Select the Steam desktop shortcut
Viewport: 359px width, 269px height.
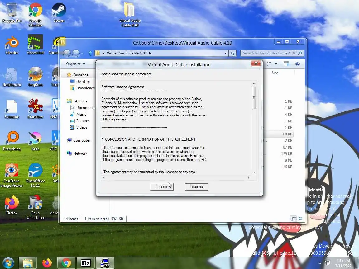click(x=59, y=12)
